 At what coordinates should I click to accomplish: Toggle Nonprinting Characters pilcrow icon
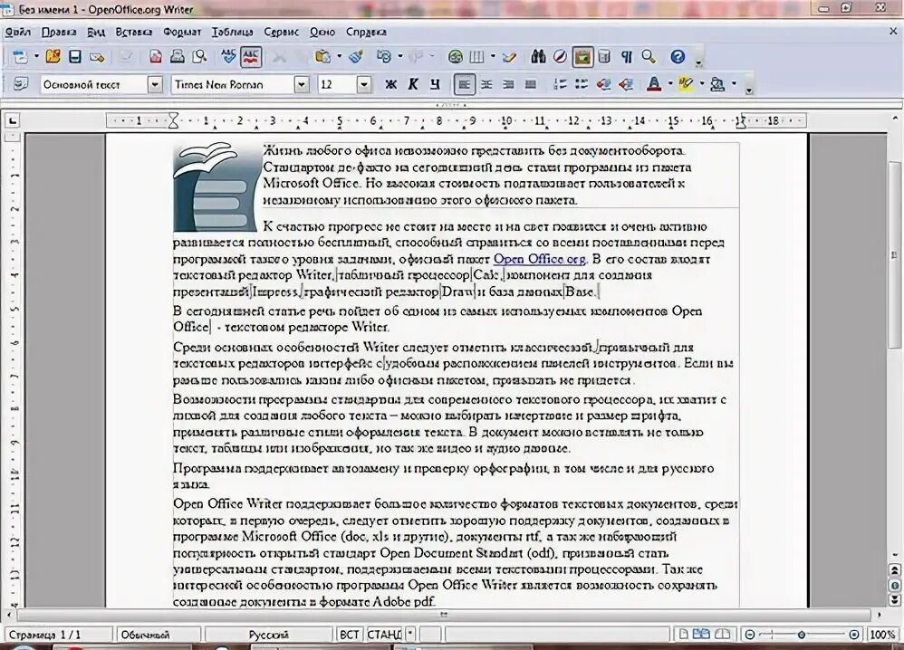[x=627, y=56]
